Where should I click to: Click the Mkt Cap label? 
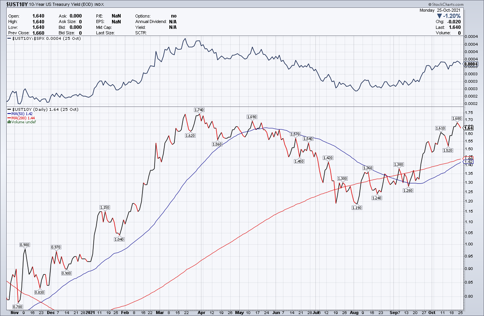105,27
